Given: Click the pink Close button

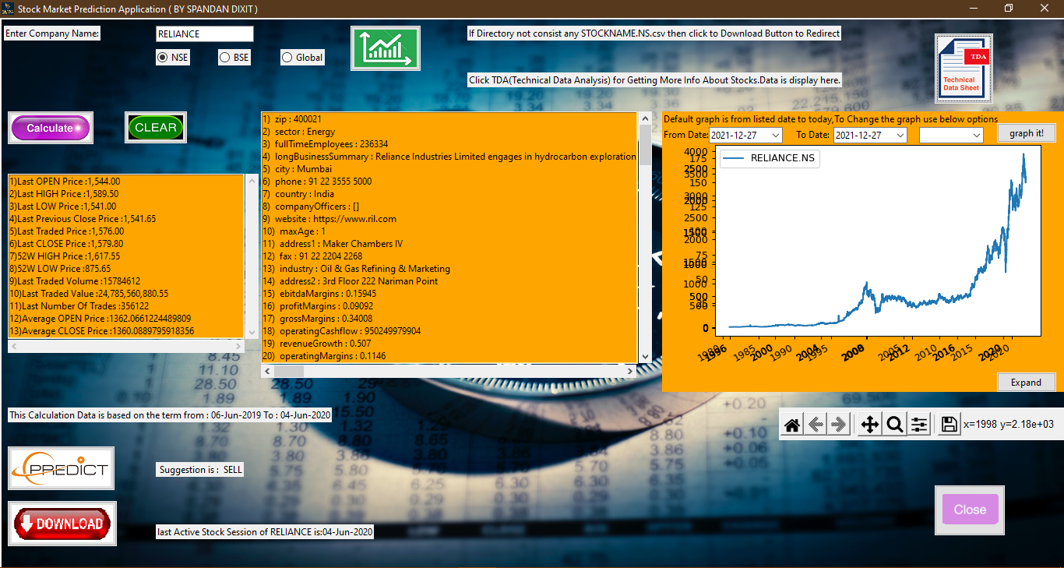Looking at the screenshot, I should 970,510.
